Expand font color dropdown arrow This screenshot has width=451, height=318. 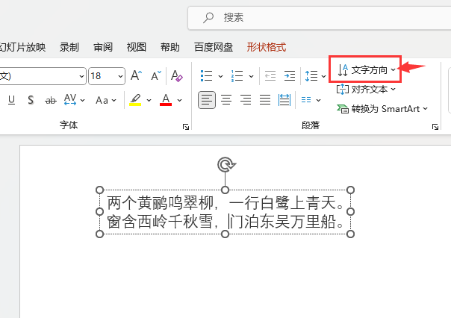[179, 100]
